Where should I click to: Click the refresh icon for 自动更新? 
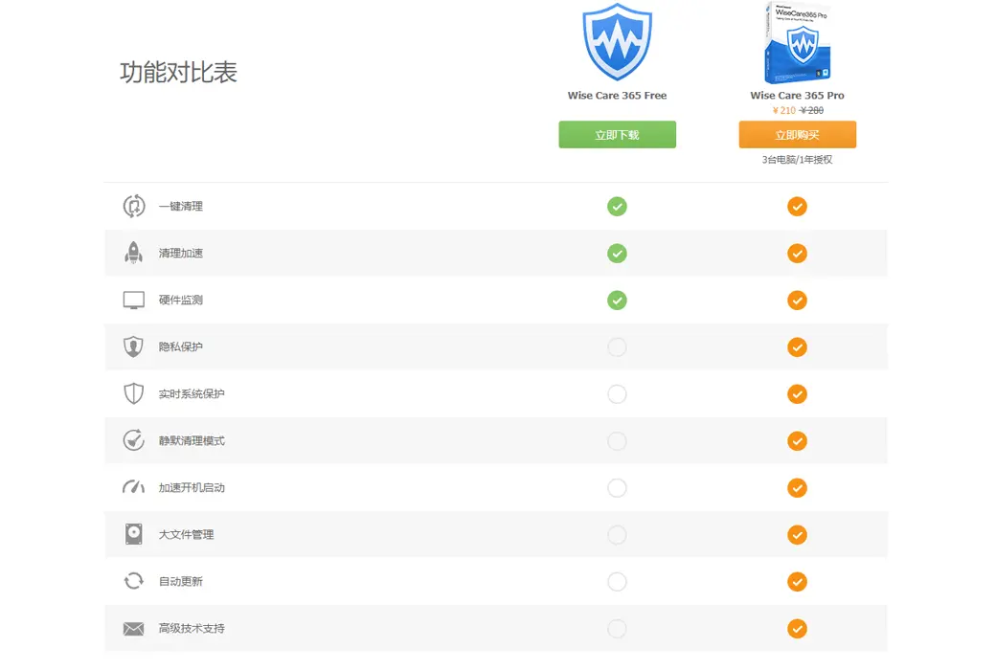tap(133, 580)
